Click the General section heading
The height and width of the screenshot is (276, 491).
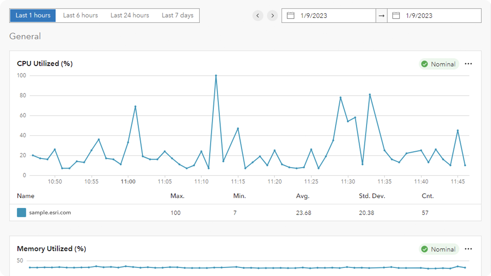[25, 36]
